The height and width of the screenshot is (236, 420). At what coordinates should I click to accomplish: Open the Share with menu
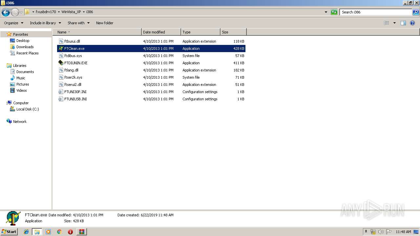(78, 23)
